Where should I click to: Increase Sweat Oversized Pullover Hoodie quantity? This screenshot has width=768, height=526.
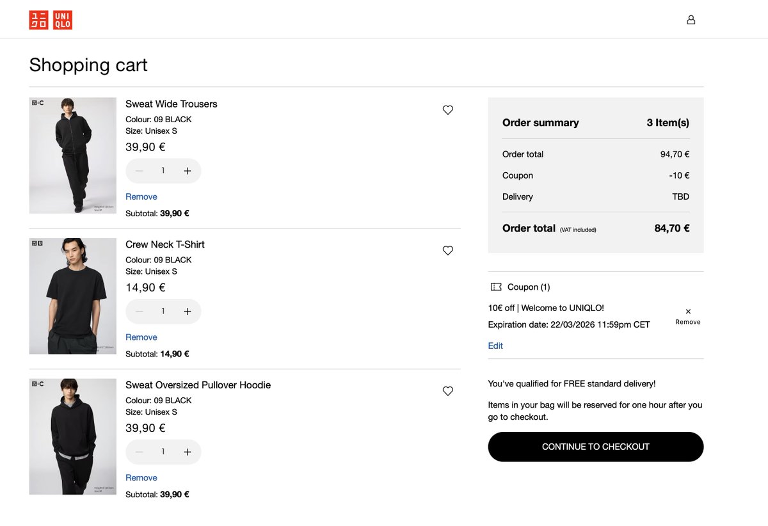188,452
